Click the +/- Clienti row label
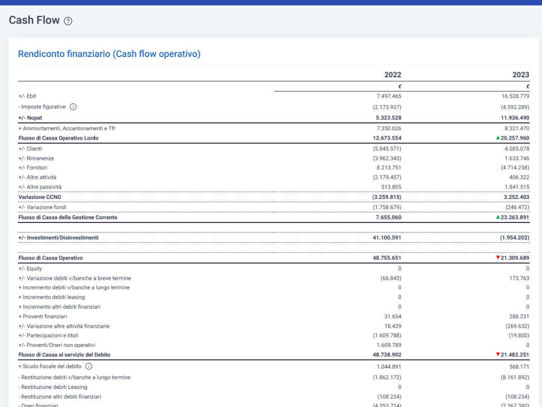Image resolution: width=542 pixels, height=407 pixels. 30,149
